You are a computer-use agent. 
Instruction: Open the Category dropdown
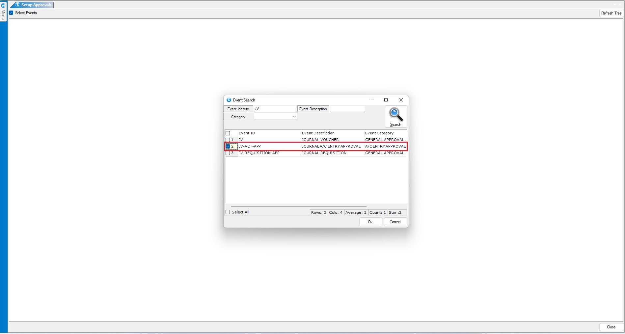(x=275, y=117)
